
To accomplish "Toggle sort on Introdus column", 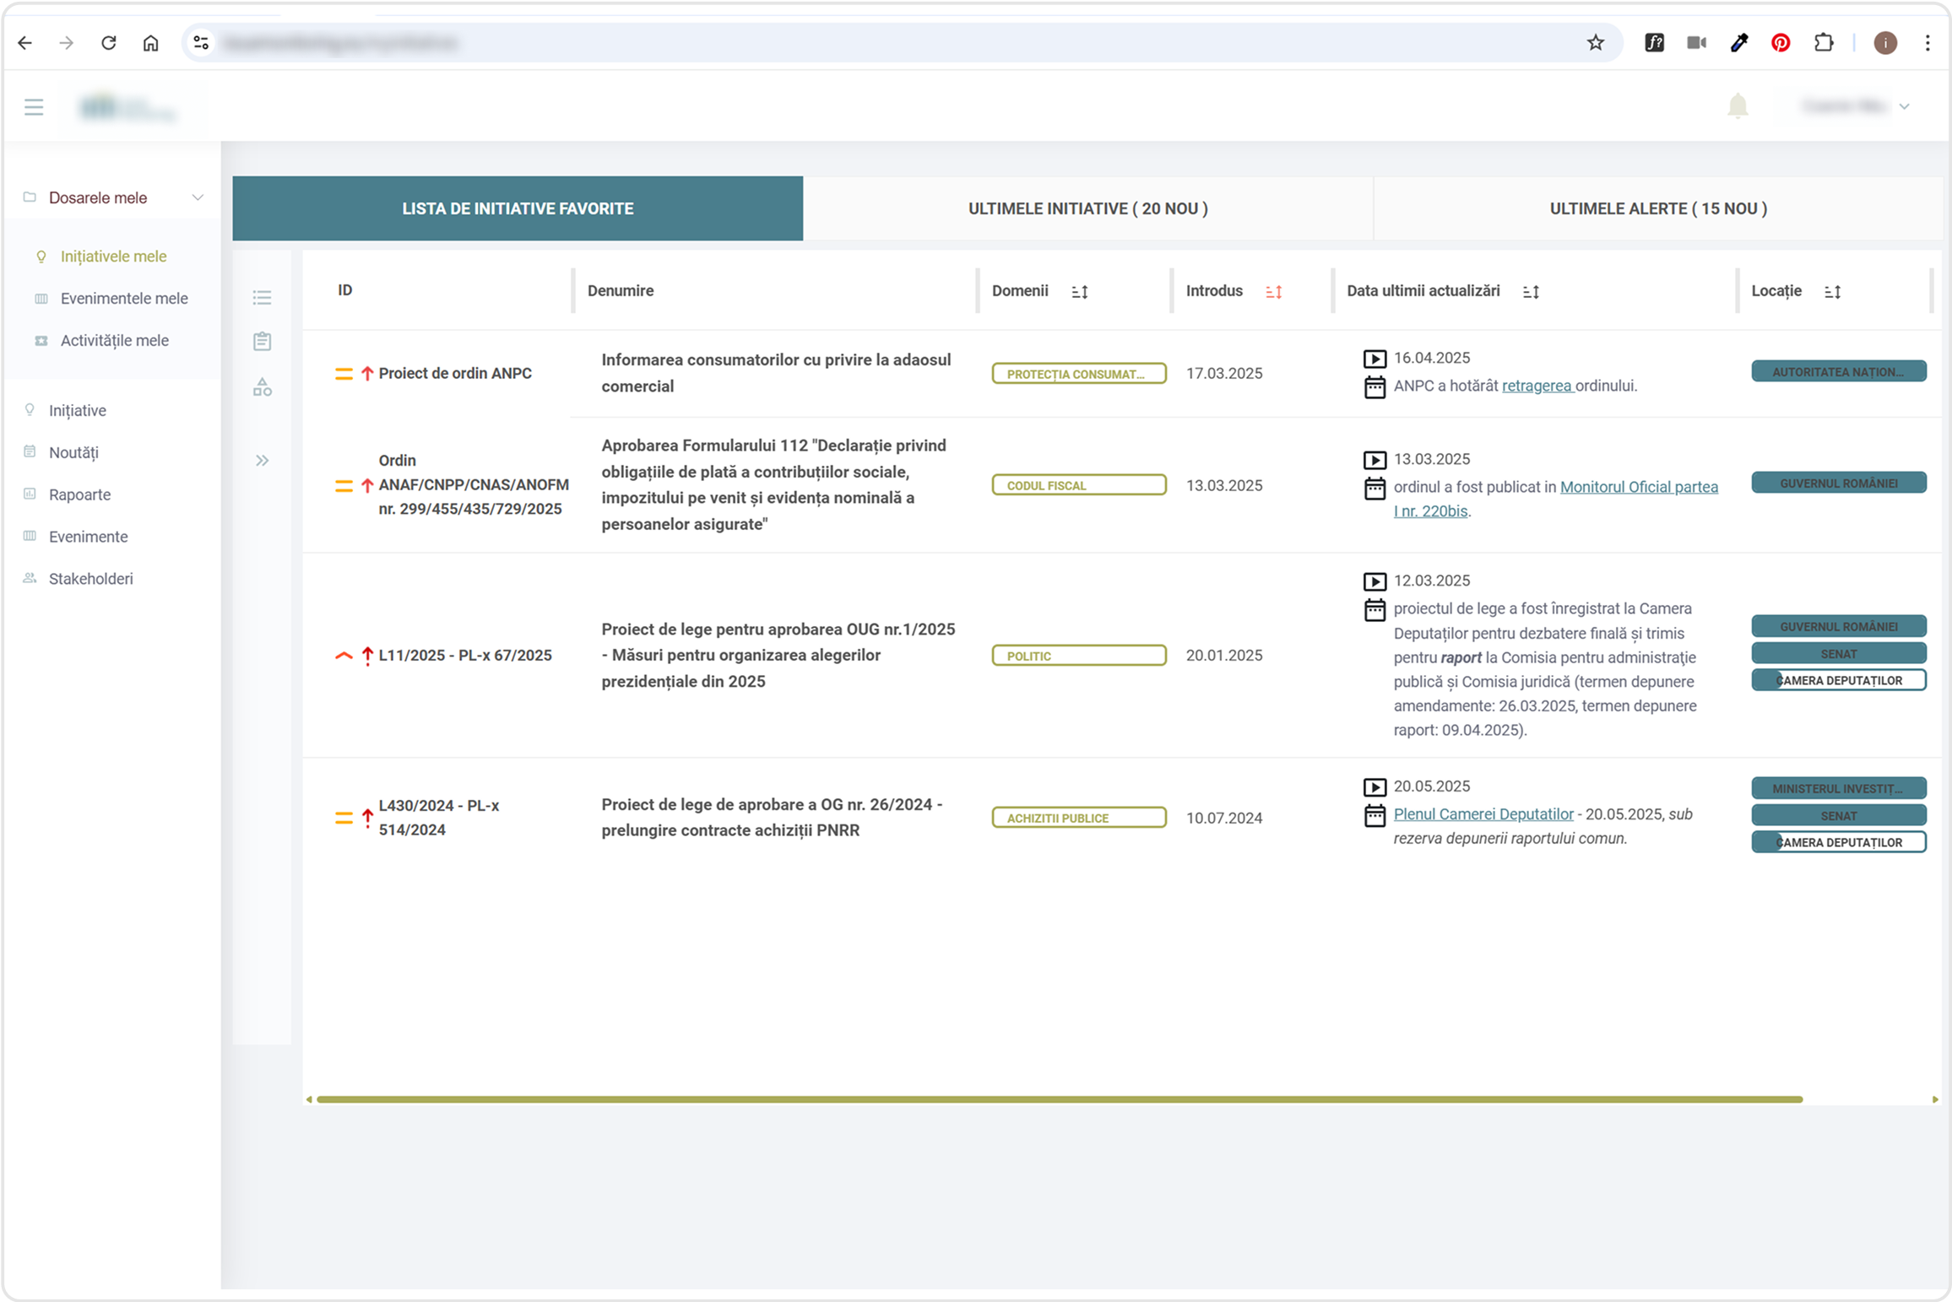I will [1273, 292].
